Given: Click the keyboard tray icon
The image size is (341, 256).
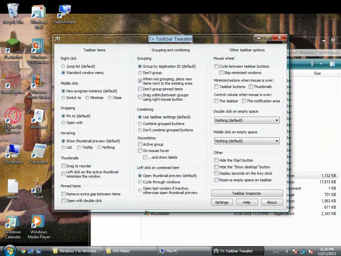Looking at the screenshot, I should 276,251.
